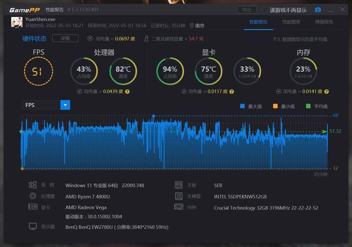Click the 详情 button next to 硬件状态
352x247 pixels.
click(65, 39)
